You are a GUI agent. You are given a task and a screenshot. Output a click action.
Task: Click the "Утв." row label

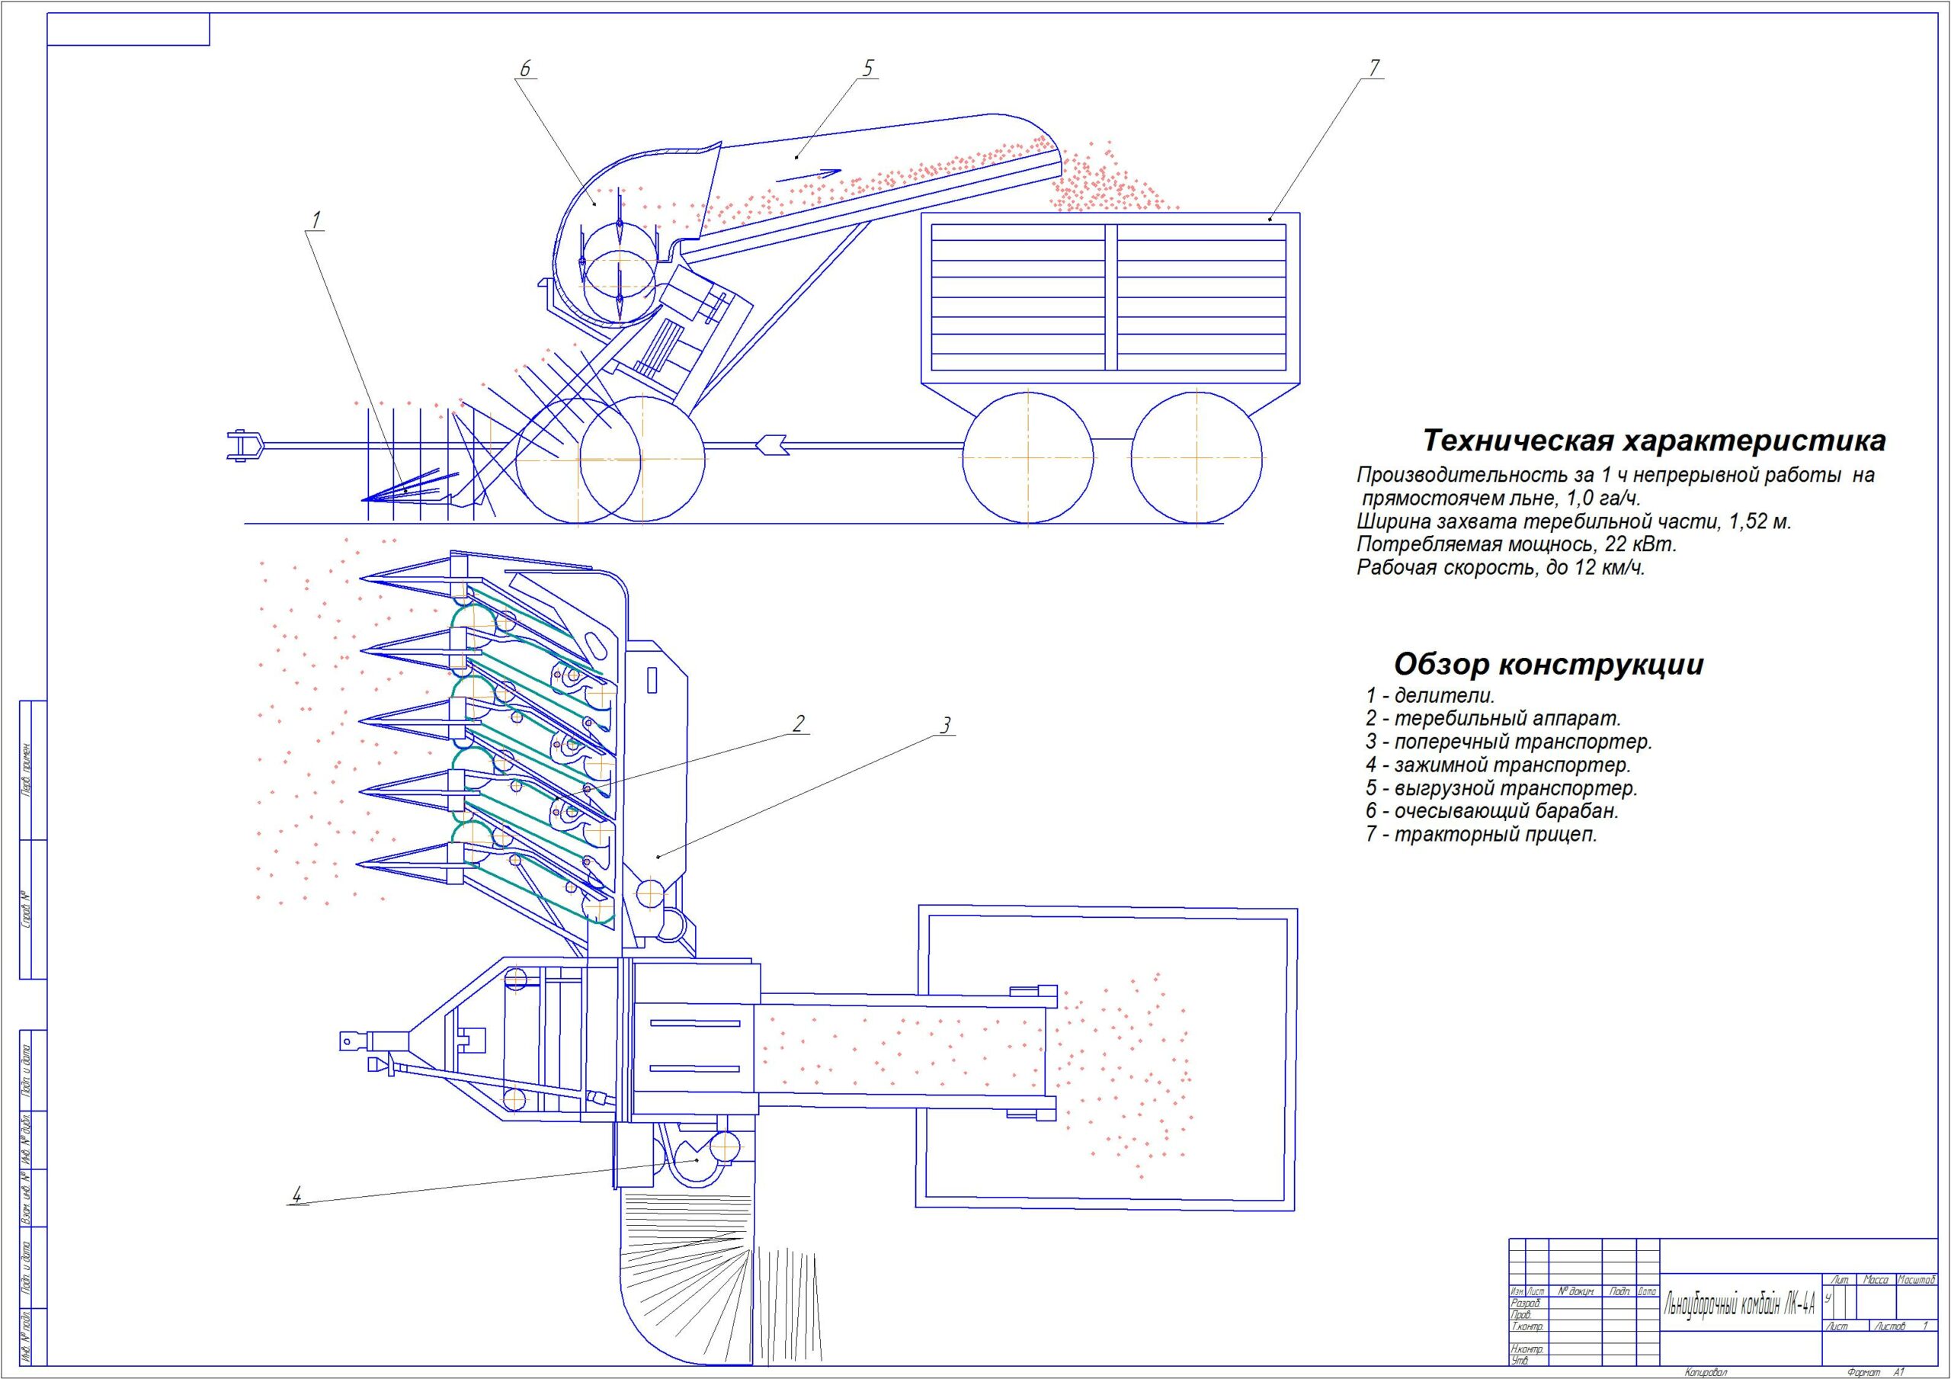pos(1521,1360)
